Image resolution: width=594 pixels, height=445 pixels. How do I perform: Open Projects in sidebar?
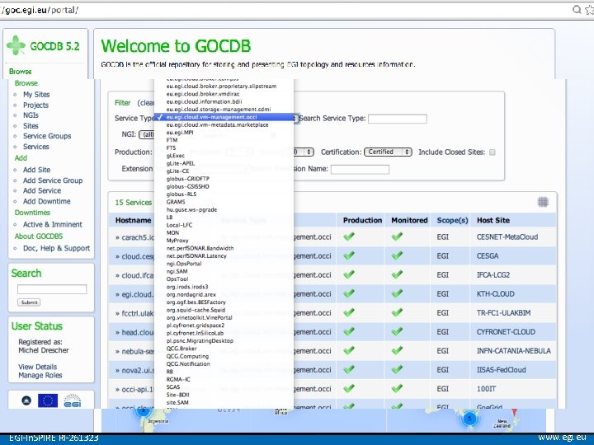[x=35, y=105]
